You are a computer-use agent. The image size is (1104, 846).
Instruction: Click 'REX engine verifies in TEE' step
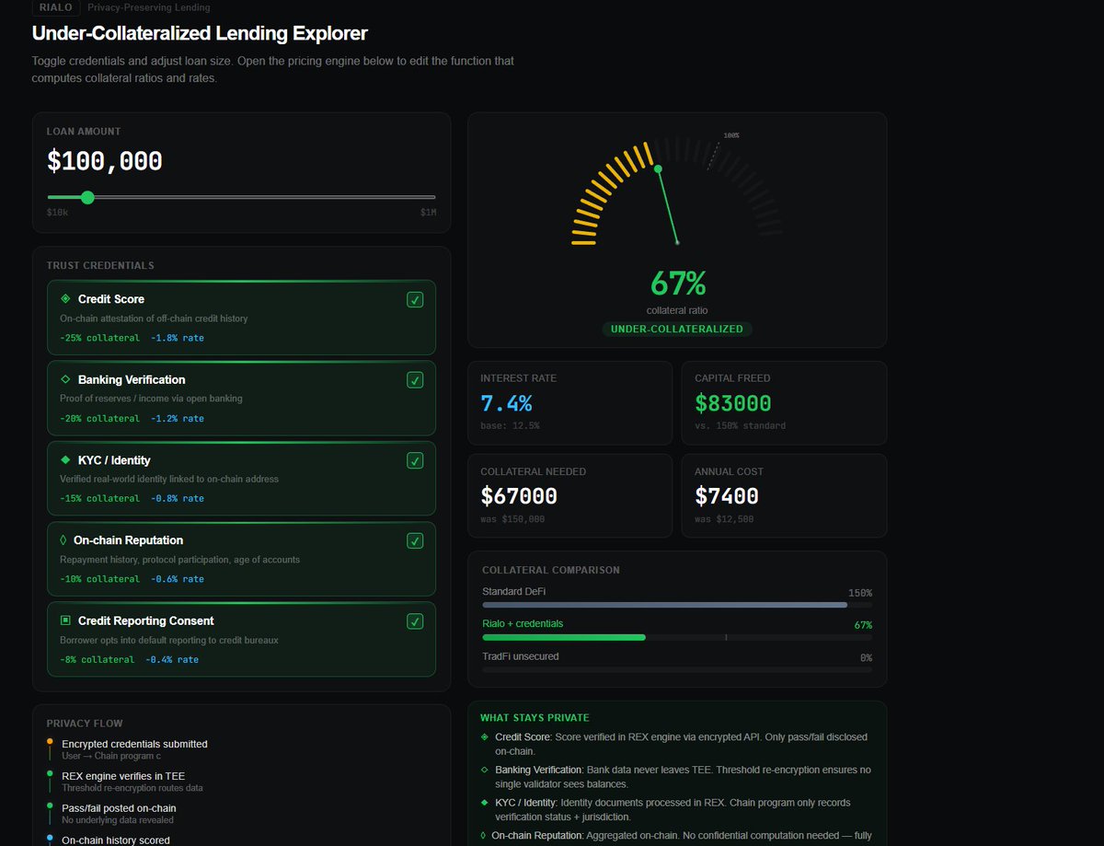[122, 776]
